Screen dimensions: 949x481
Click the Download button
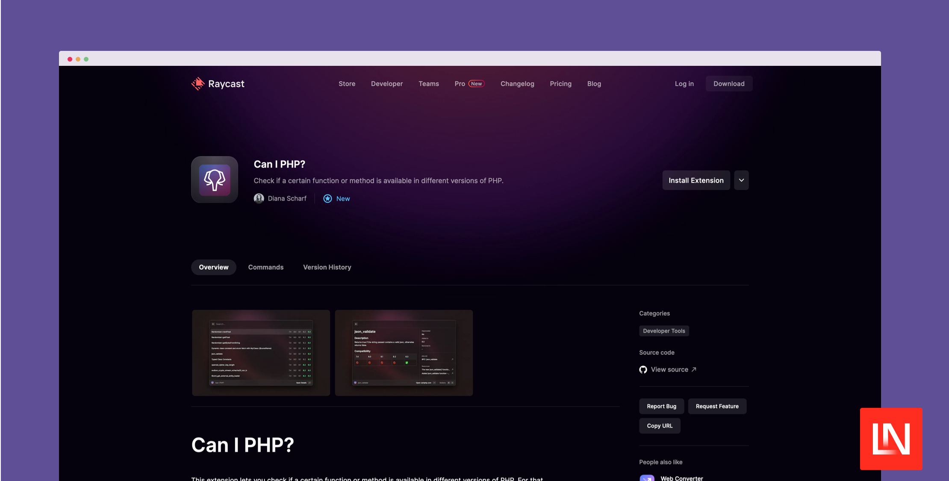(x=729, y=84)
